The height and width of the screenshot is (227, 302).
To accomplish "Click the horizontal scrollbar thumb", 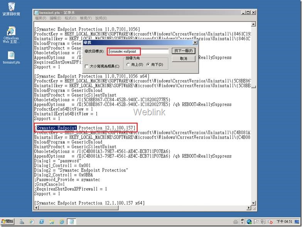I will 79,208.
